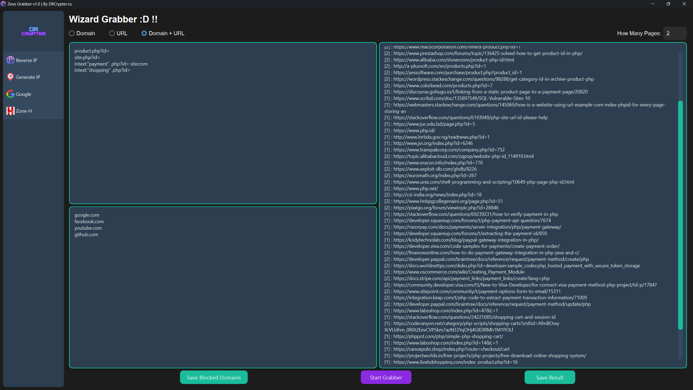The image size is (693, 390).
Task: Select the URL radio button
Action: point(112,33)
